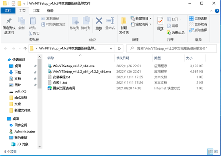The width and height of the screenshot is (221, 156).
Task: Open the New item (新建项目) dropdown
Action: click(x=141, y=18)
